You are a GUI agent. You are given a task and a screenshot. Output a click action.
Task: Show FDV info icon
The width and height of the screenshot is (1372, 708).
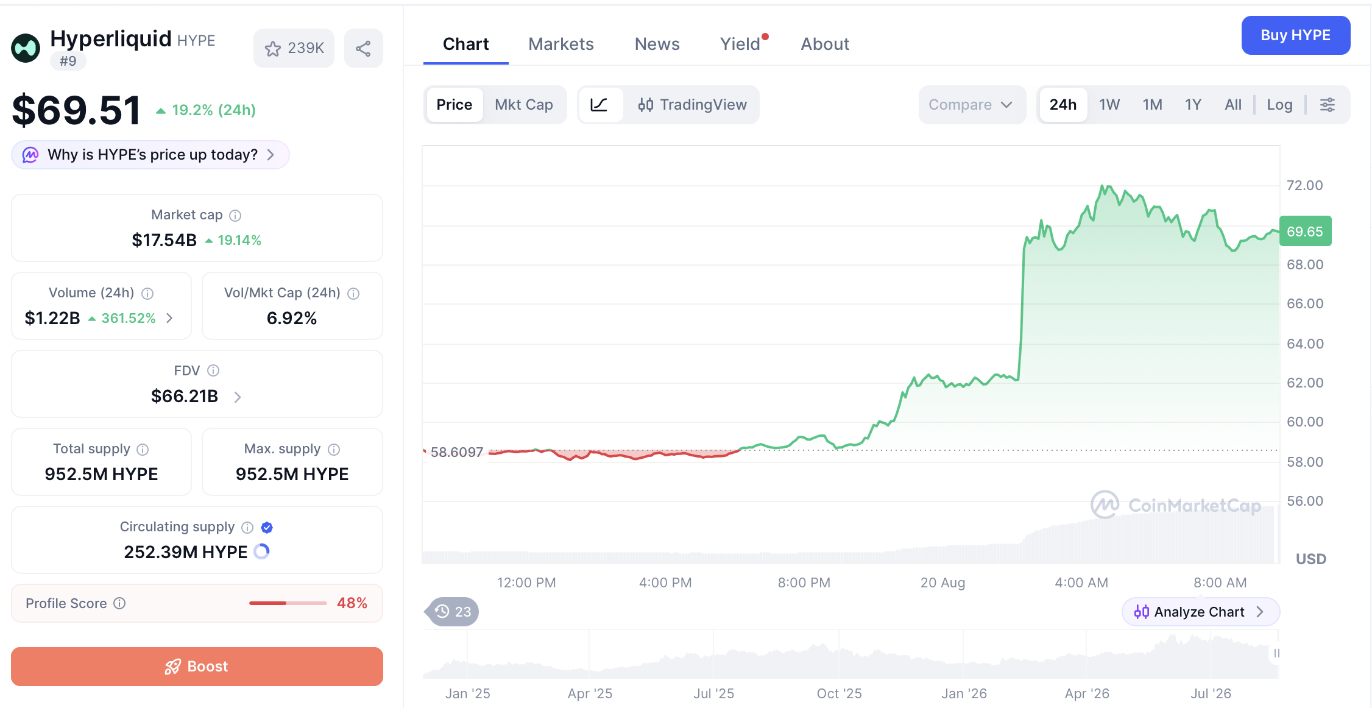coord(213,370)
